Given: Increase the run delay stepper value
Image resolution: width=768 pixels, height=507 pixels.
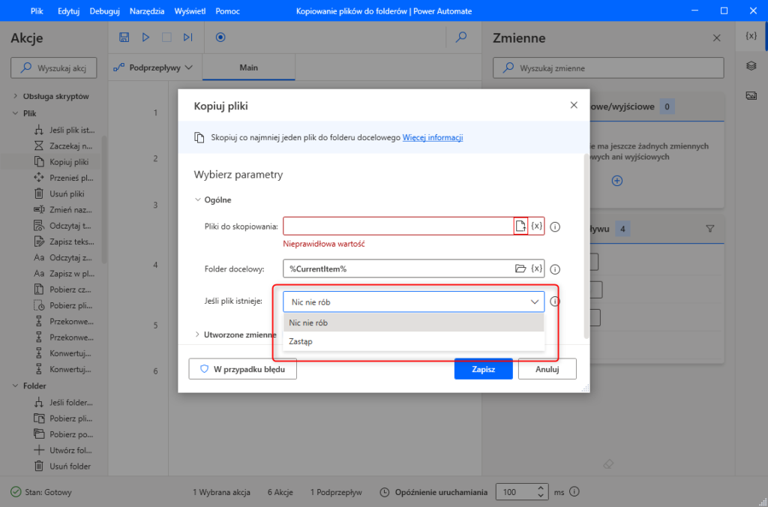Looking at the screenshot, I should (541, 488).
